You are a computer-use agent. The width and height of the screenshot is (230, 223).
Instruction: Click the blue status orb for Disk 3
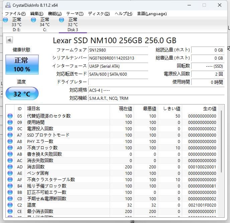coord(62,20)
